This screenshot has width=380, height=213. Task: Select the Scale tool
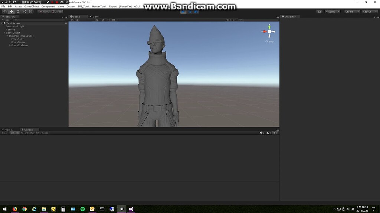24,11
